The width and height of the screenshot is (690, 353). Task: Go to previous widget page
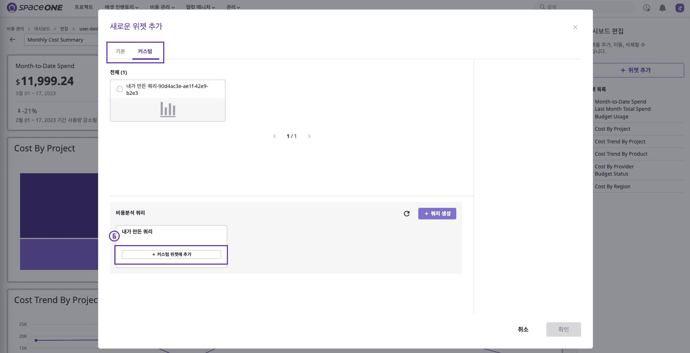point(275,136)
